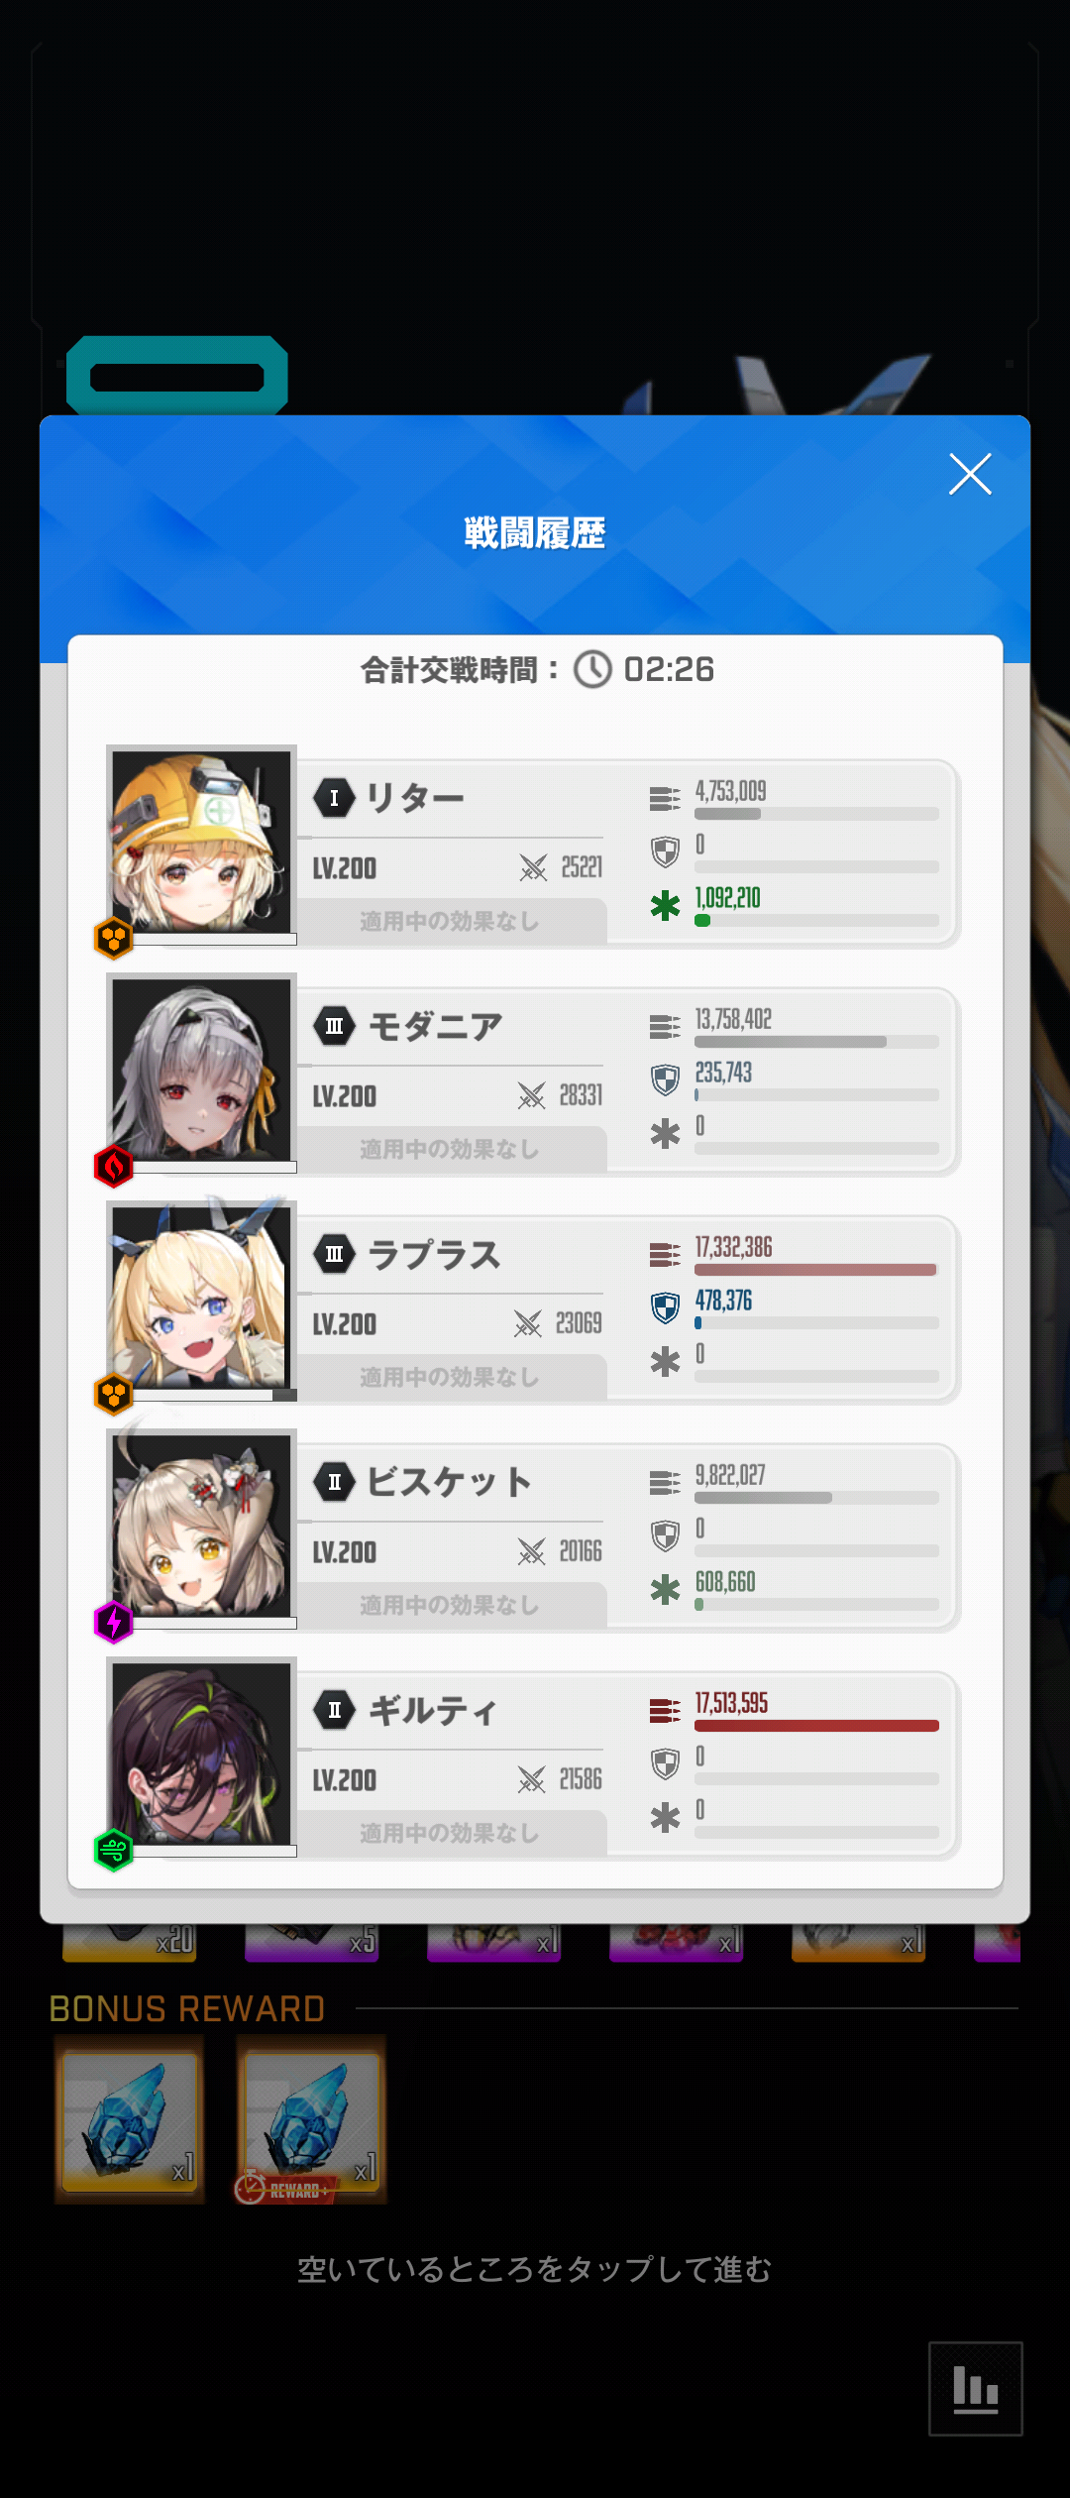Viewport: 1070px width, 2498px height.
Task: Click ラプラス's red damage bar
Action: pyautogui.click(x=816, y=1270)
